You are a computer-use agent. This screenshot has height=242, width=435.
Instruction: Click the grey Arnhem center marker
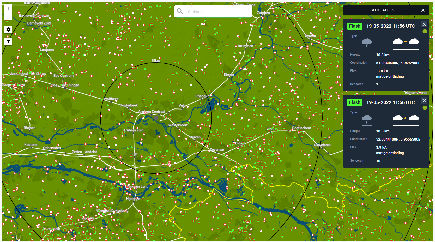(x=156, y=118)
